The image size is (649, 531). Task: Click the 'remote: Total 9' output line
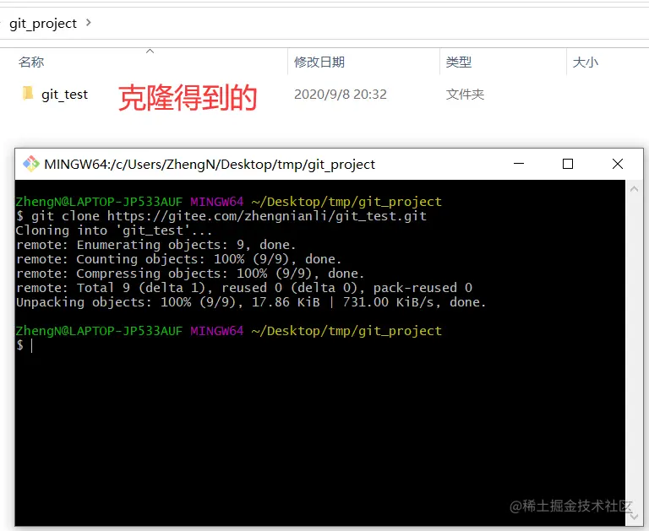click(244, 288)
